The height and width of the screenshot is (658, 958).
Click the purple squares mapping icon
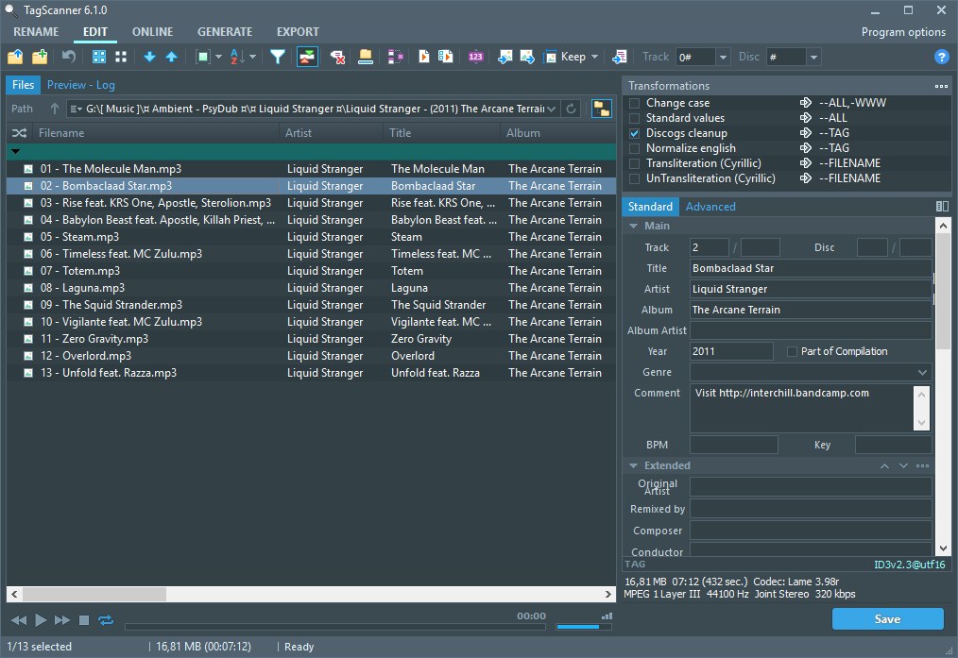click(395, 57)
